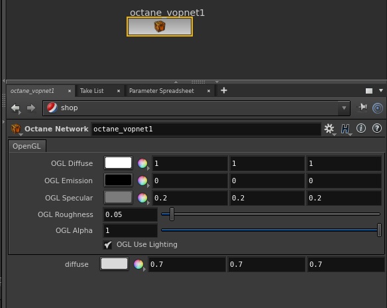Click diffuse red value 0.7 field
The height and width of the screenshot is (308, 387).
[x=187, y=264]
